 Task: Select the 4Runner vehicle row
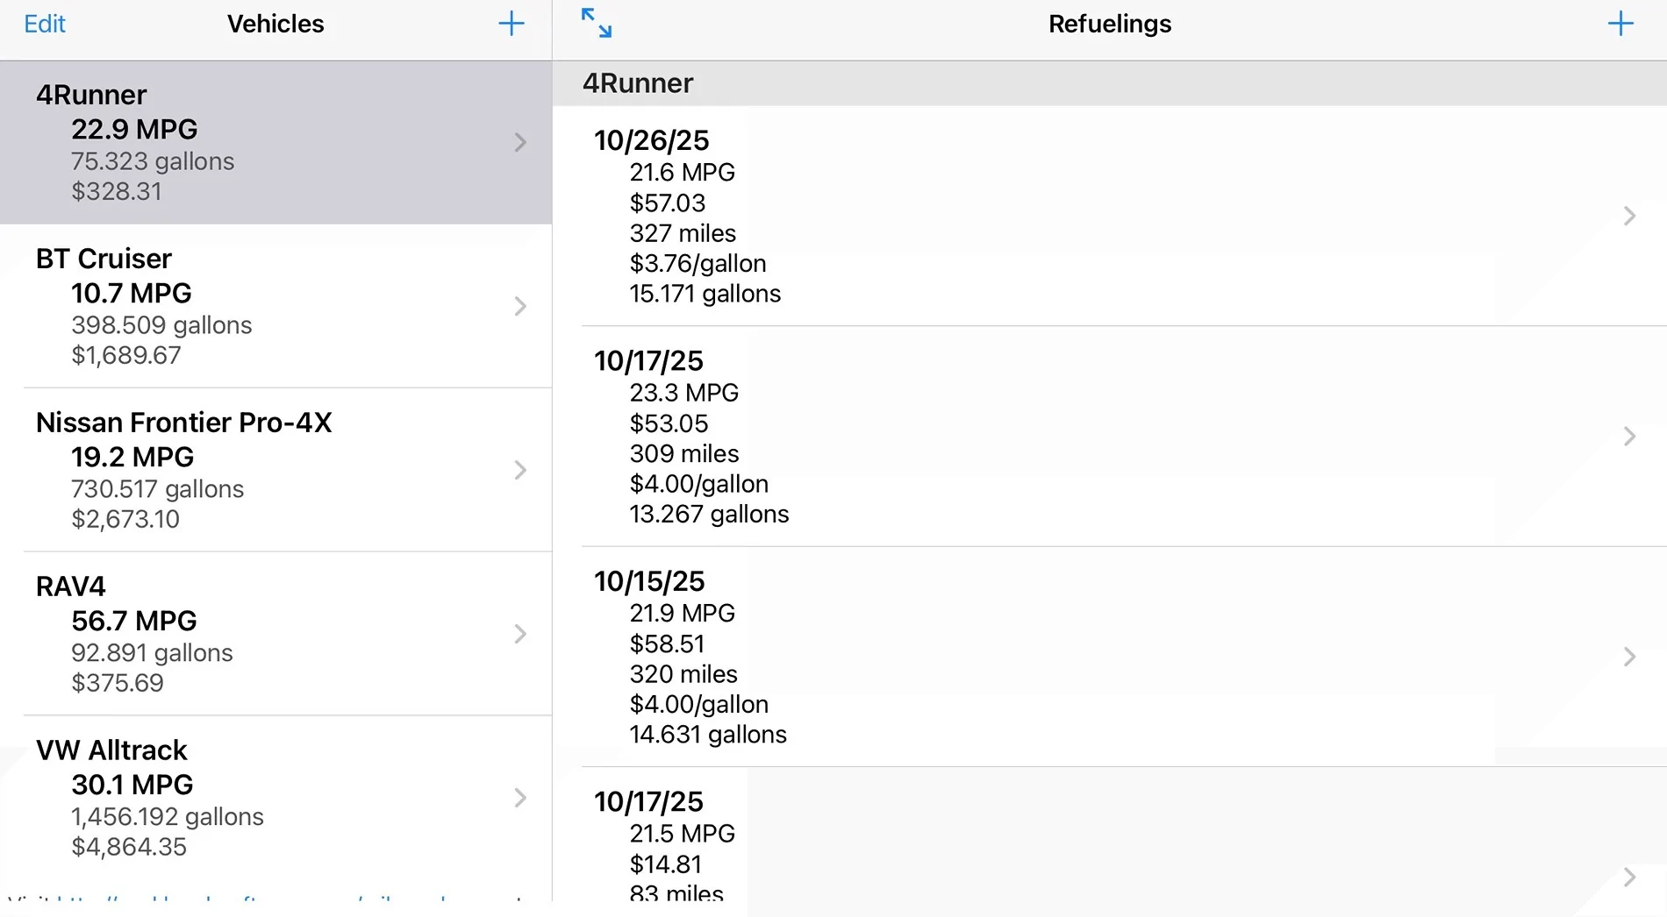(x=263, y=142)
